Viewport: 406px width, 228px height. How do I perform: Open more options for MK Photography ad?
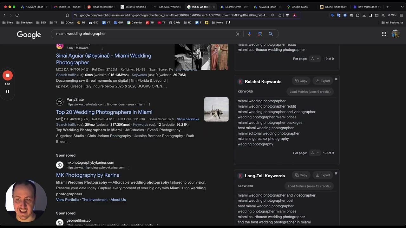(129, 168)
